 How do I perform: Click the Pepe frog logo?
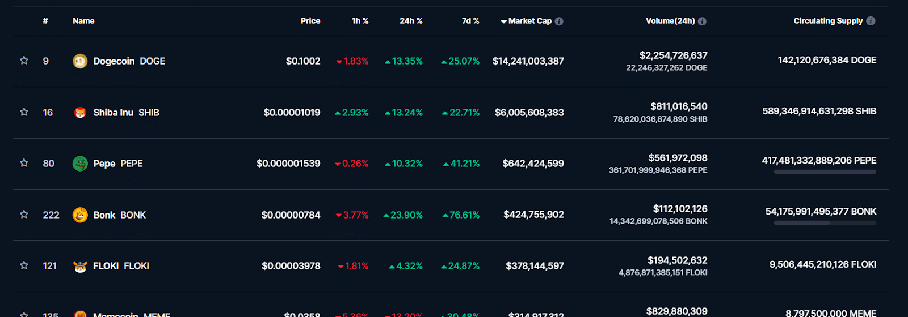coord(80,164)
